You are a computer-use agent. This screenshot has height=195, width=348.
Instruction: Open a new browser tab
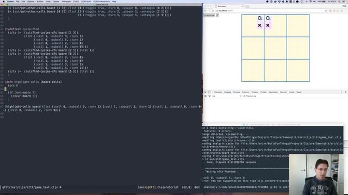tap(247, 6)
